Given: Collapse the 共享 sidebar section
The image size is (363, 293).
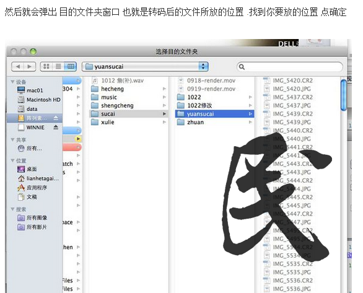Looking at the screenshot, I should pyautogui.click(x=12, y=139).
